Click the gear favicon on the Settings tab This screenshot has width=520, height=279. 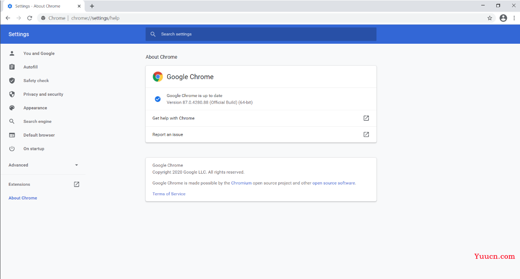click(x=10, y=6)
